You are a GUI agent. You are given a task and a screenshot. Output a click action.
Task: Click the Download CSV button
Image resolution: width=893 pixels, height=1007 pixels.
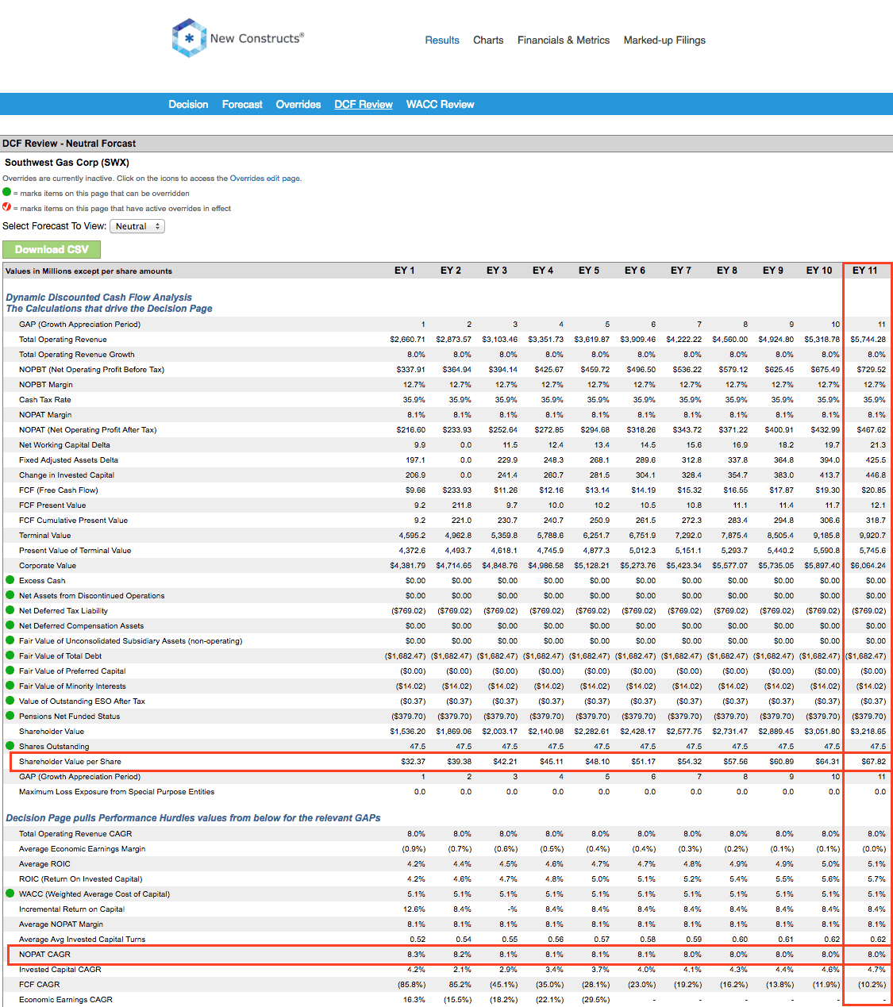coord(52,249)
